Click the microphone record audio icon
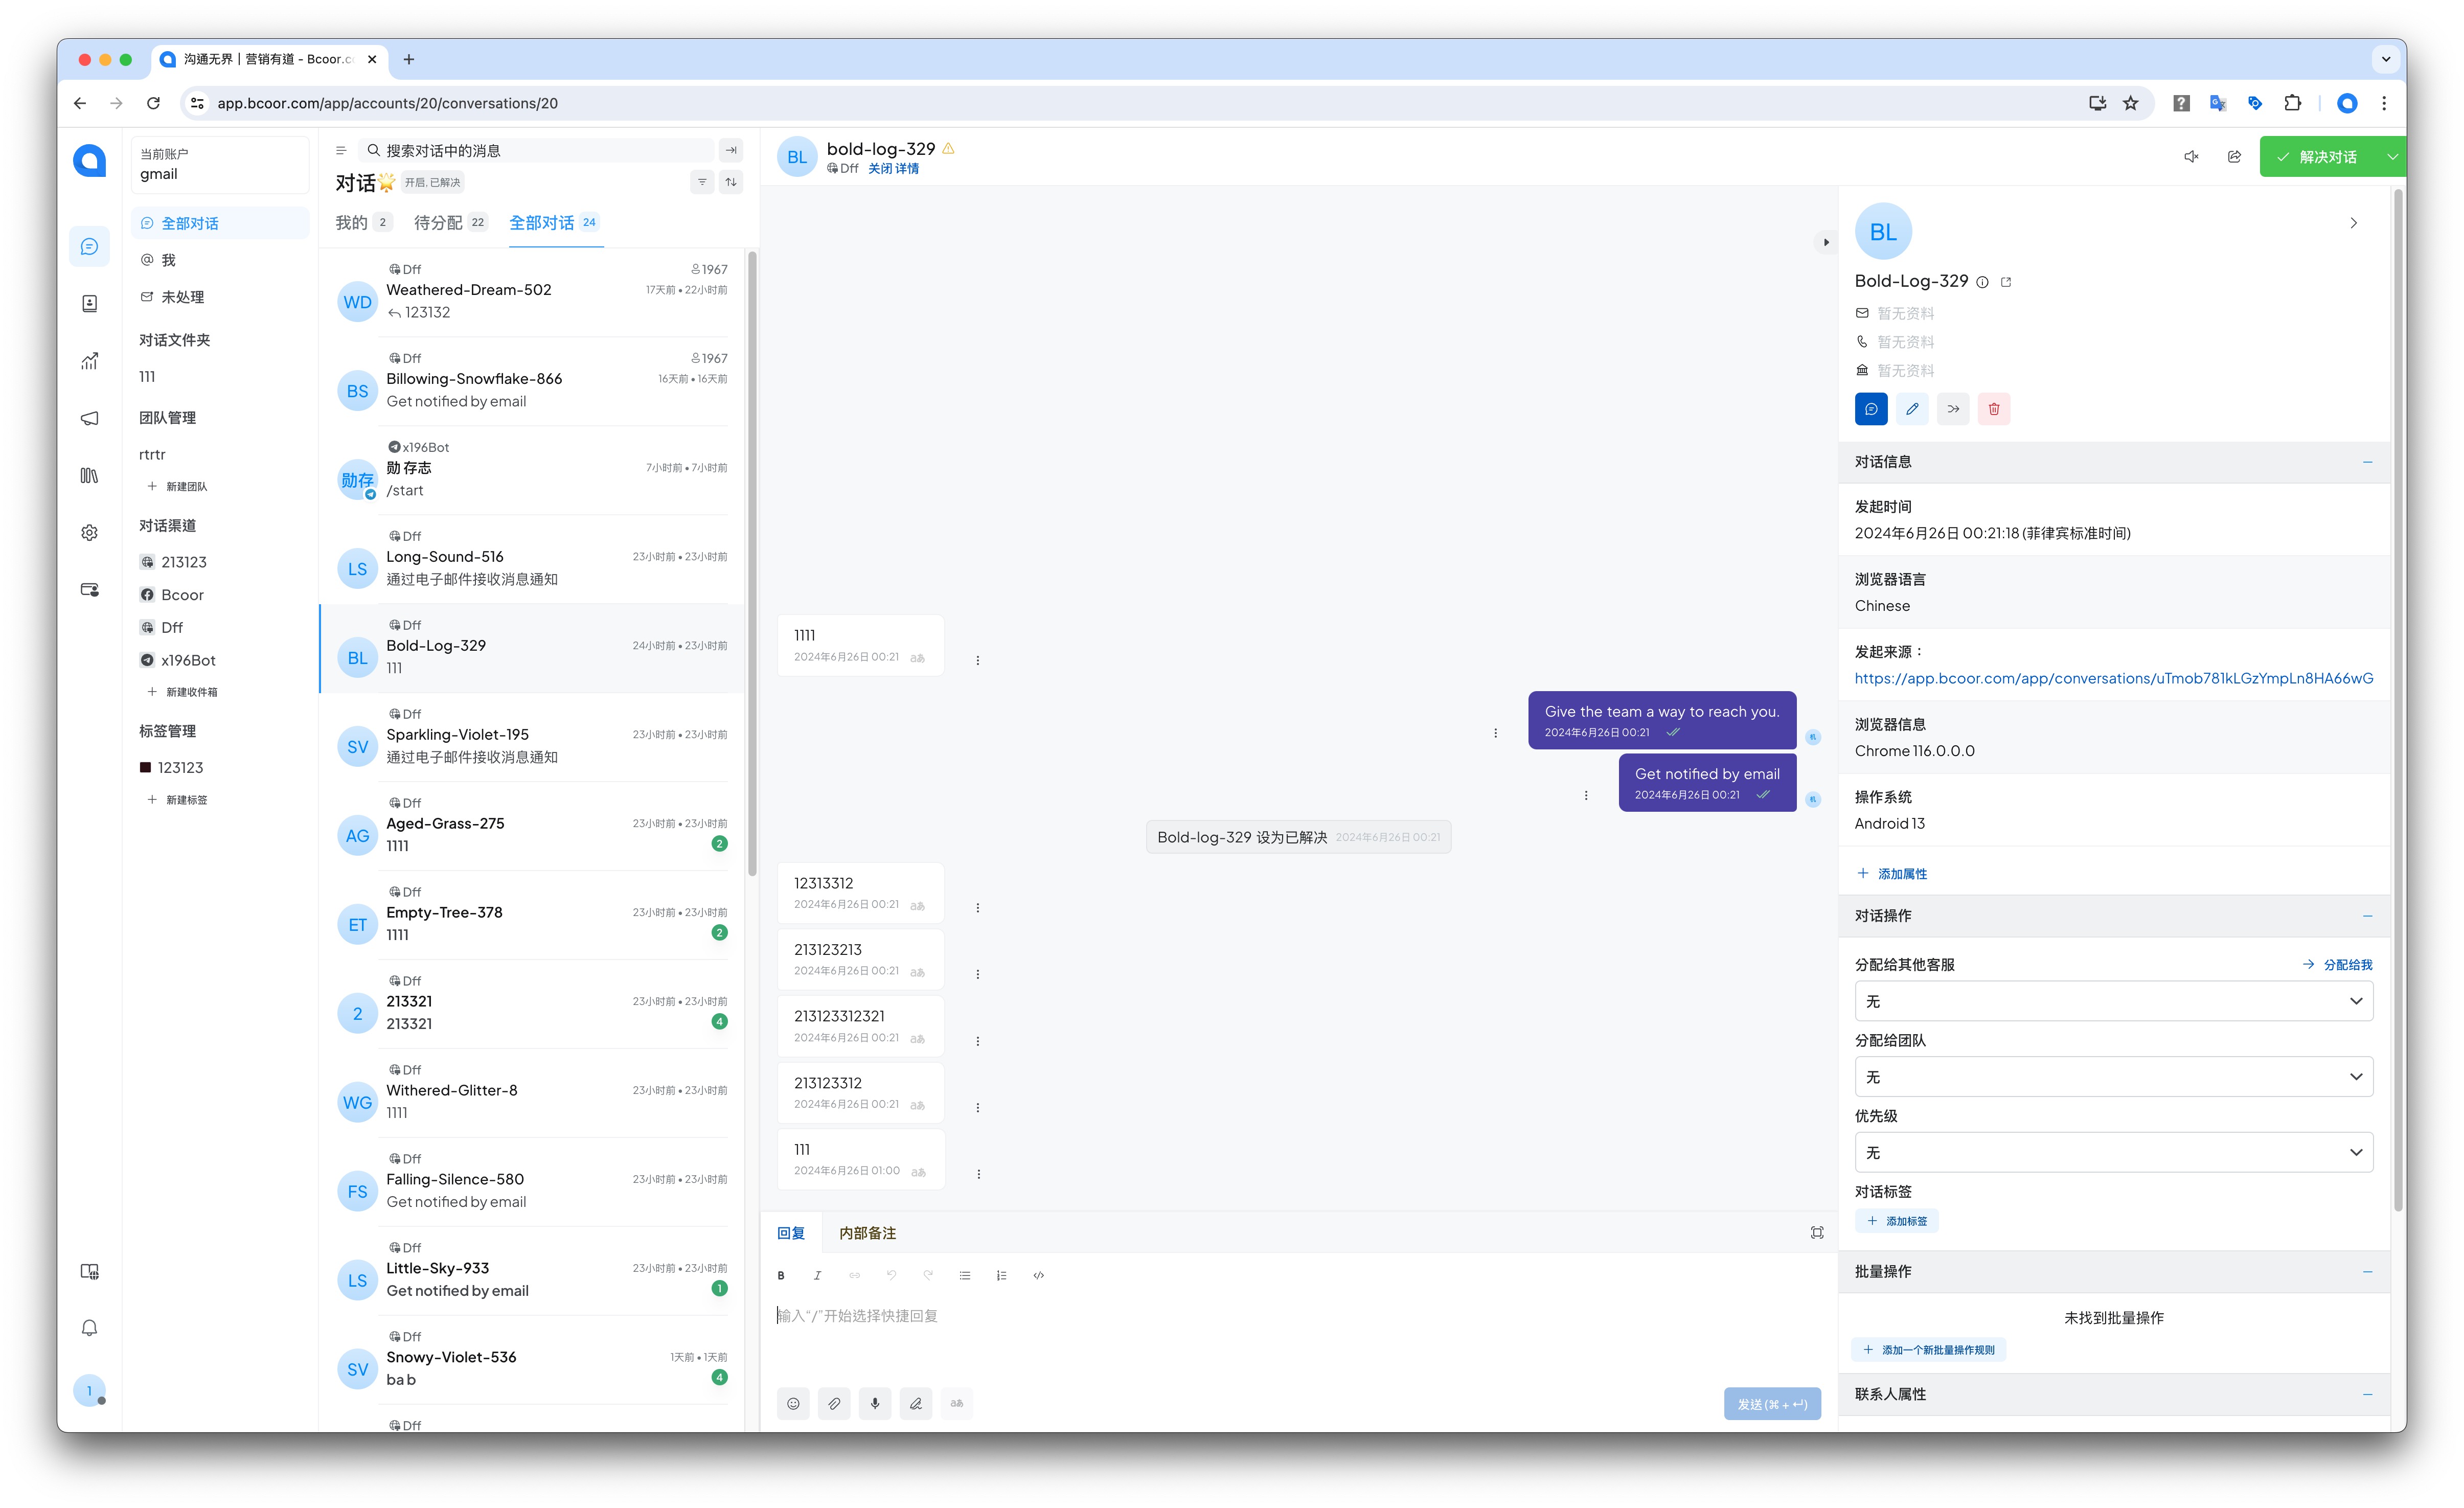This screenshot has height=1508, width=2464. [x=875, y=1403]
